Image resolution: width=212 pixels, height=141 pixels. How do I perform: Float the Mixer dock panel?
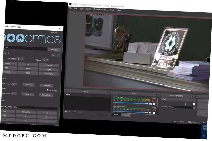(x=156, y=95)
